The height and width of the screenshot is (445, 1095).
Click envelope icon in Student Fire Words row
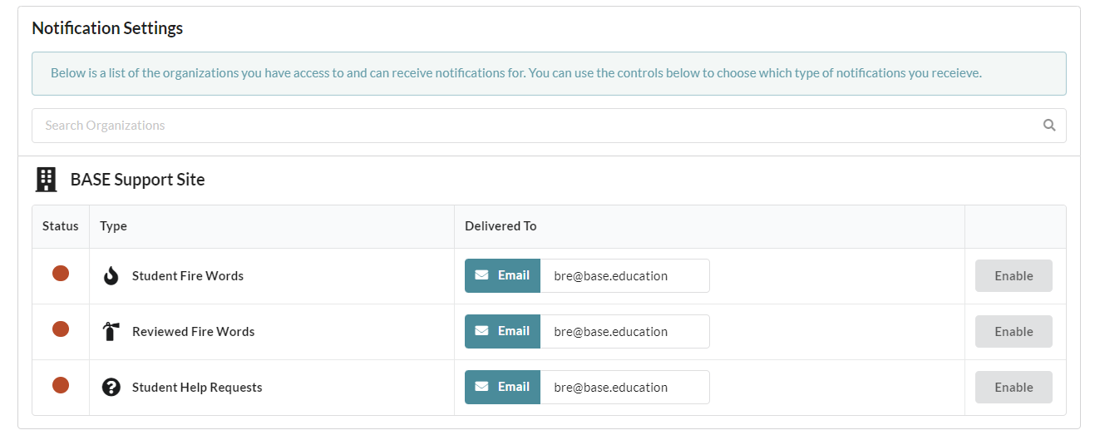pos(481,275)
